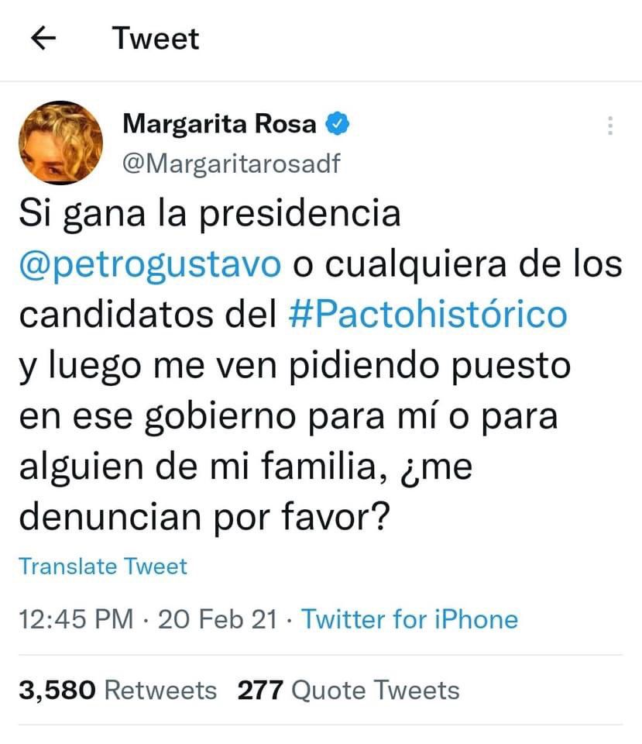This screenshot has width=642, height=744.
Task: Click the Tweet header title
Action: click(x=156, y=39)
